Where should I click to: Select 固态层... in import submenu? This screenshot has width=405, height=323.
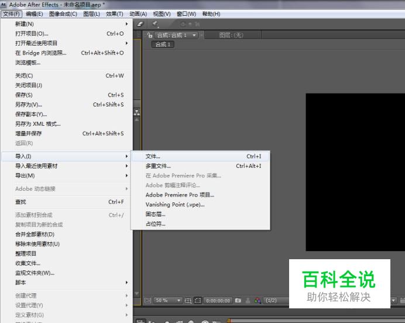200,214
